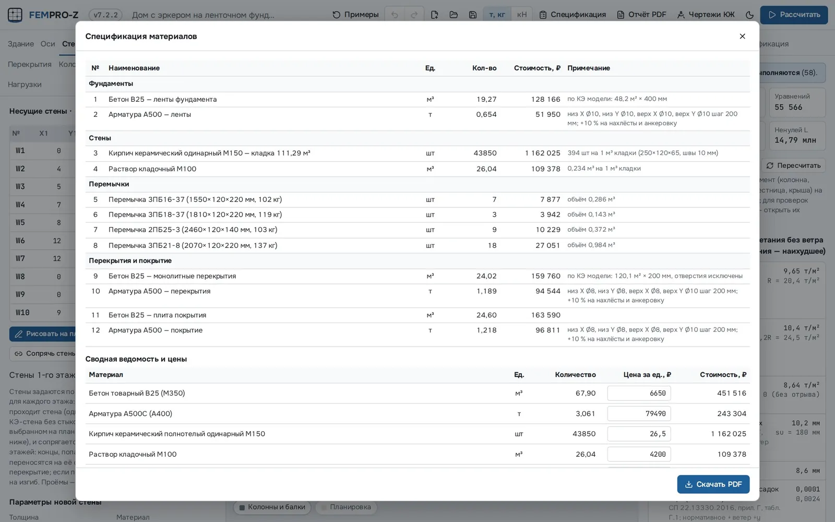The width and height of the screenshot is (835, 522).
Task: Switch to the Здание tab
Action: tap(21, 44)
